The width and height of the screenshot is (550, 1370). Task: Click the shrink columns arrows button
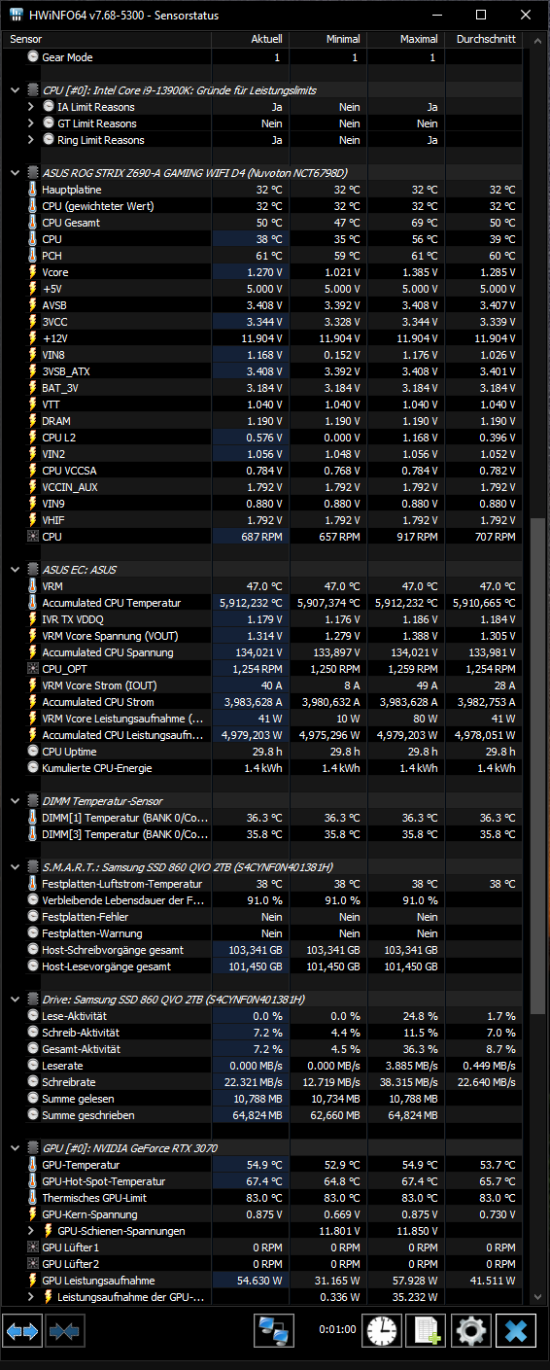(63, 1329)
